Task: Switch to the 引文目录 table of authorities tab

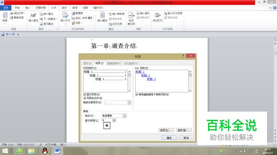Action: tap(131, 63)
